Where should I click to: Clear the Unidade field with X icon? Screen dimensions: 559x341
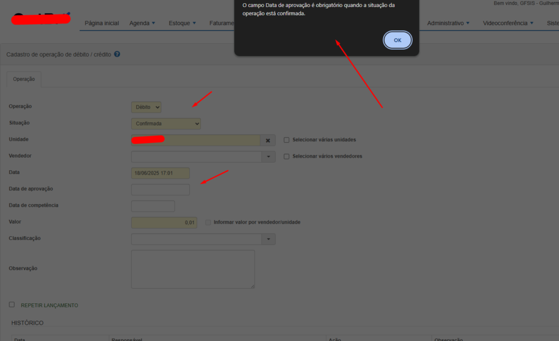point(268,140)
